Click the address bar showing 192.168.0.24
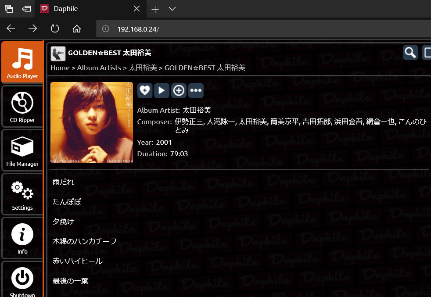This screenshot has height=297, width=431. pos(263,29)
